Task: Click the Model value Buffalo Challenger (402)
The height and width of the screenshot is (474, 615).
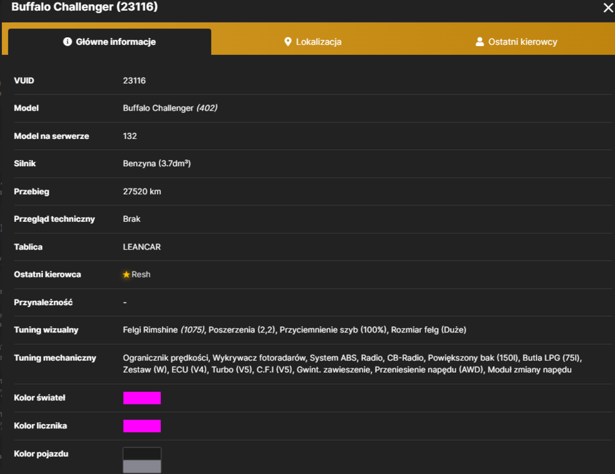Action: (170, 108)
